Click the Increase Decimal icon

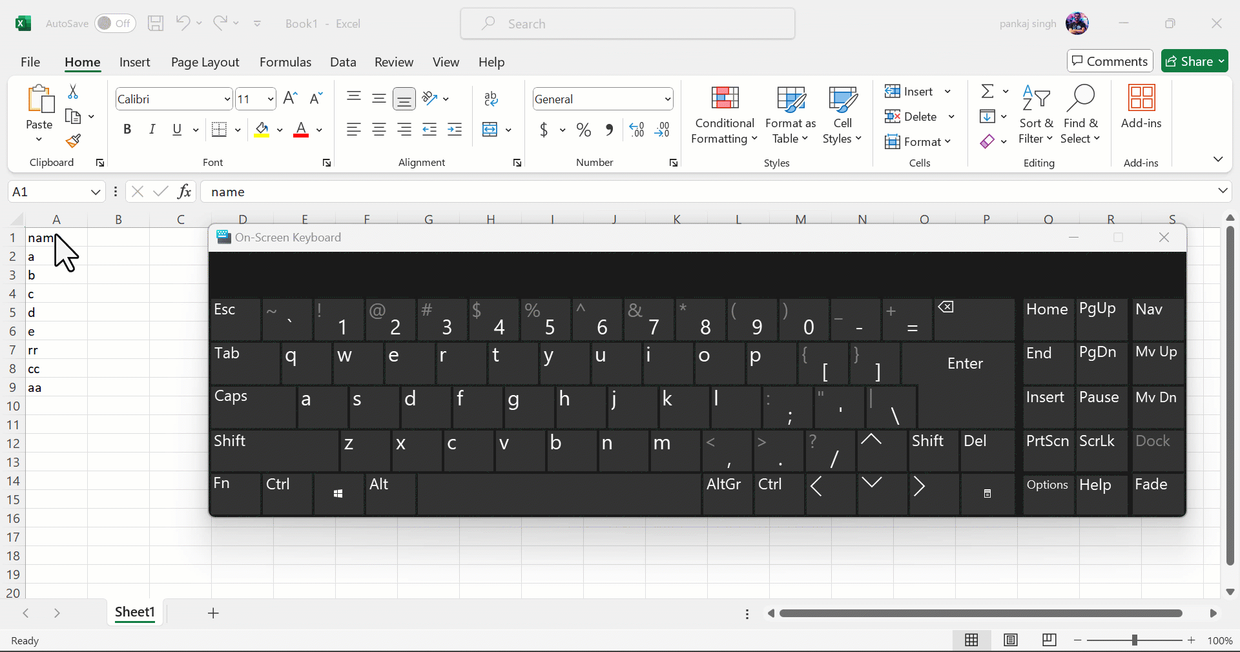tap(636, 129)
